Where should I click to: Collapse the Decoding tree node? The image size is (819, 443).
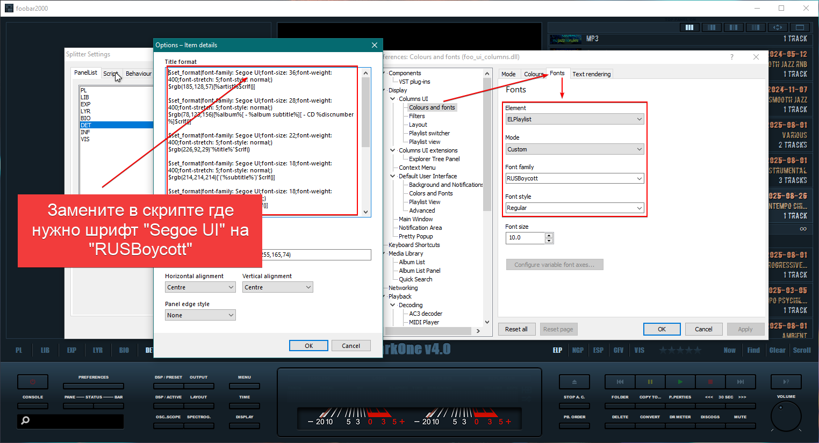(393, 305)
